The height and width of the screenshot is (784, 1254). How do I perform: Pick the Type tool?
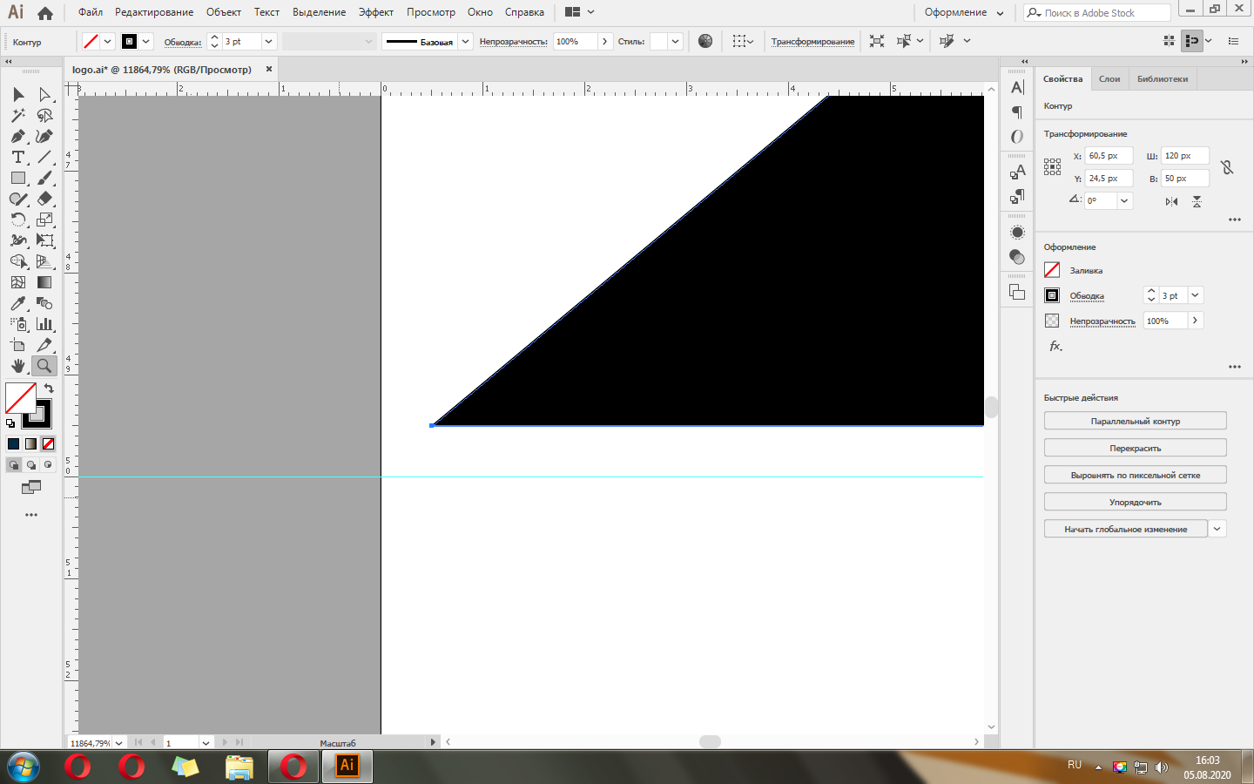point(17,158)
